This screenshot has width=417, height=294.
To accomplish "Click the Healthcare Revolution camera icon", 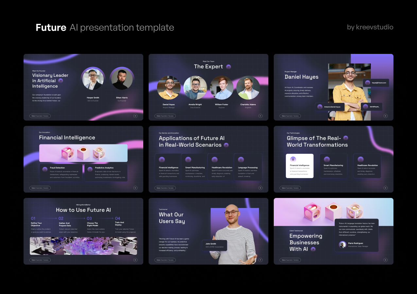I will coord(215,160).
